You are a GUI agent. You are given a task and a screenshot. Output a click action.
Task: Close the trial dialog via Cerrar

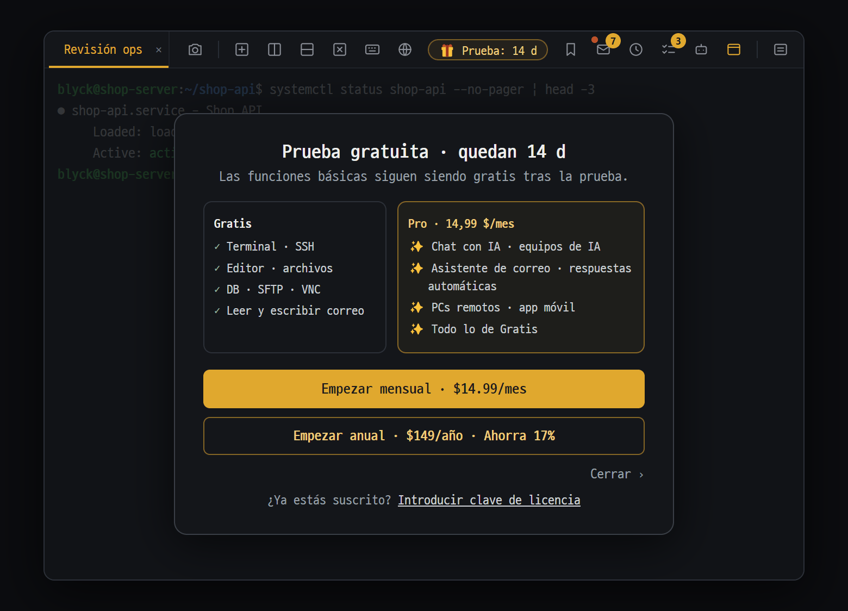coord(617,474)
